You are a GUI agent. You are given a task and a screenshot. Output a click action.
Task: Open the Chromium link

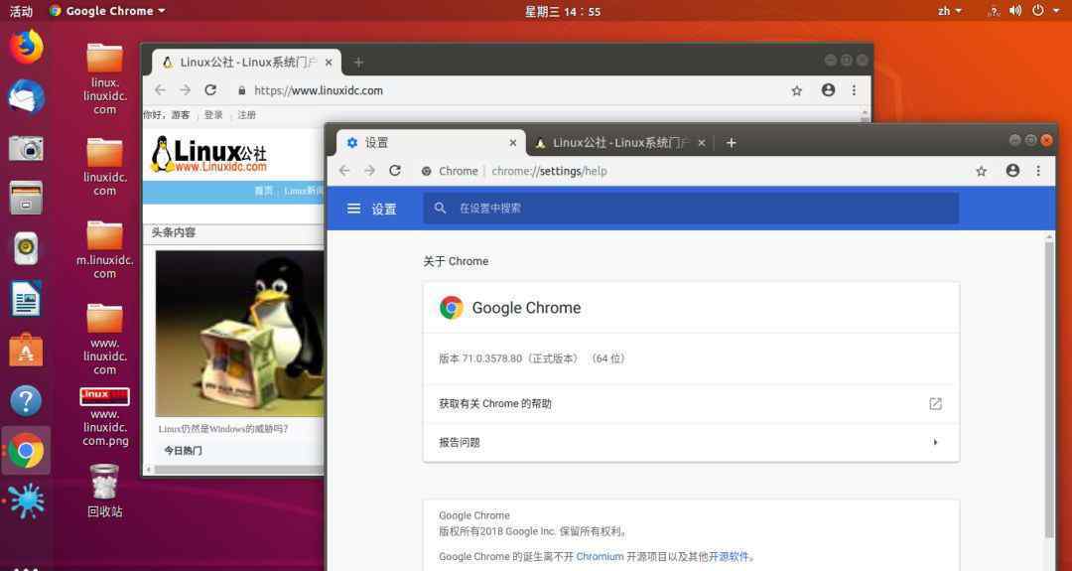(600, 557)
